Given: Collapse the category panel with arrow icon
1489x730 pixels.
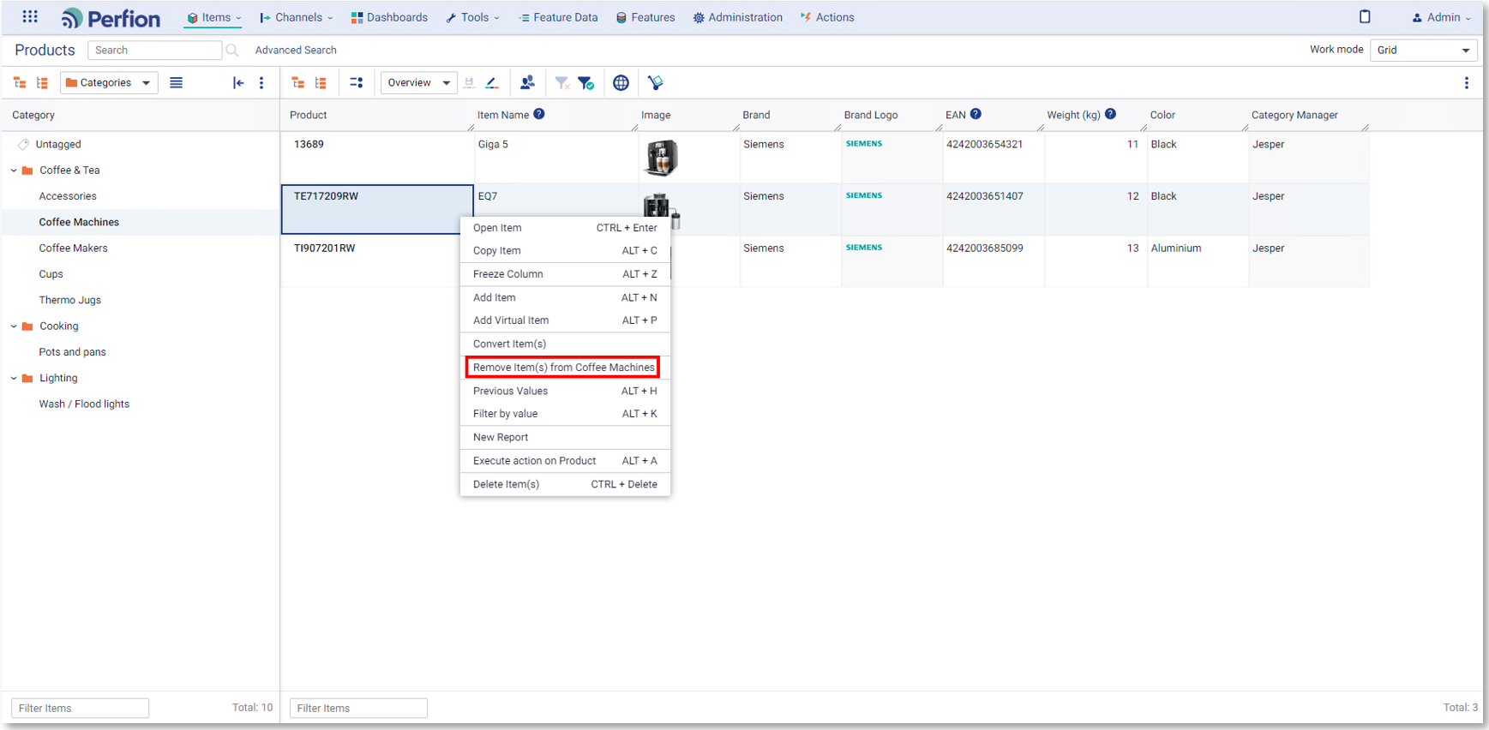Looking at the screenshot, I should click(x=238, y=83).
